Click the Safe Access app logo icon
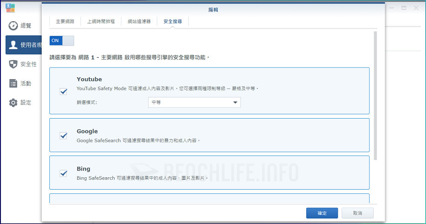The height and width of the screenshot is (224, 426). pos(10,8)
